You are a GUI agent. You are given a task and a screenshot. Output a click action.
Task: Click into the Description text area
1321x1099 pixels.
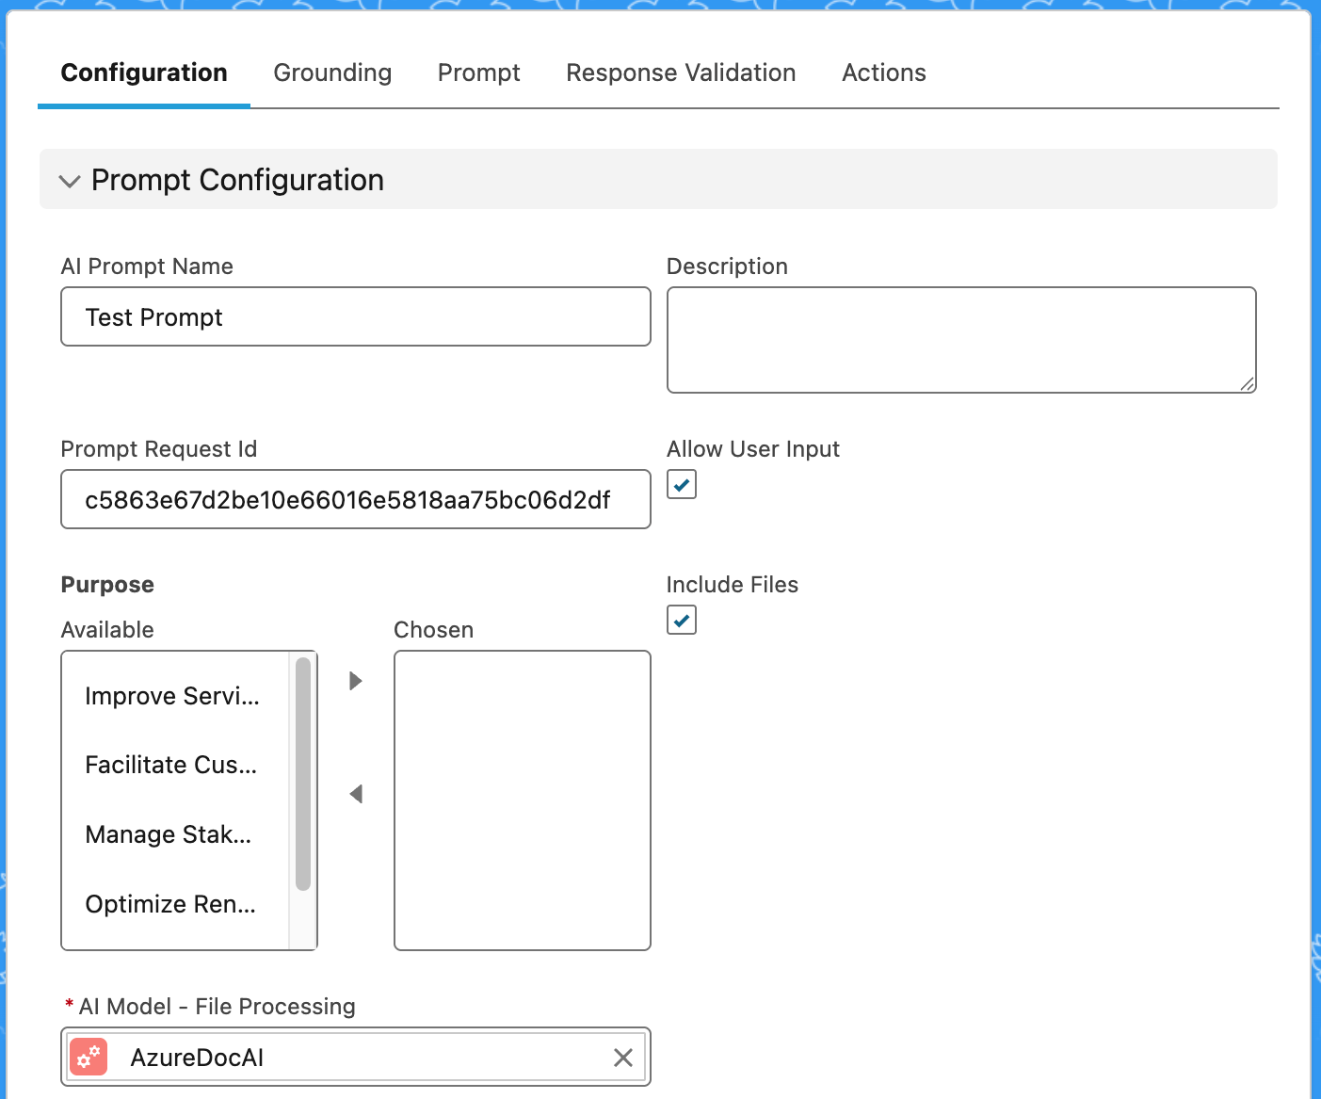pyautogui.click(x=960, y=340)
